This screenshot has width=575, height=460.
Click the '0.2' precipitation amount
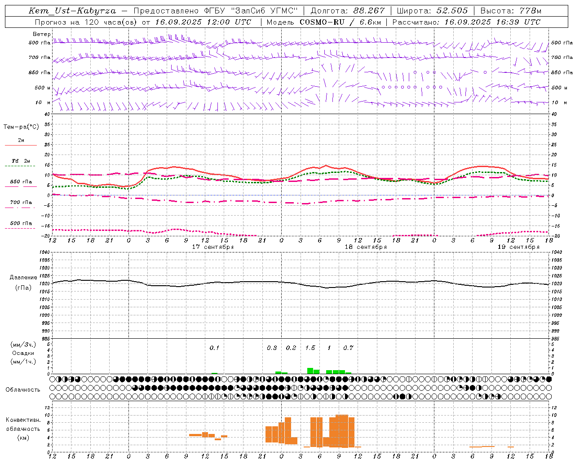[291, 348]
